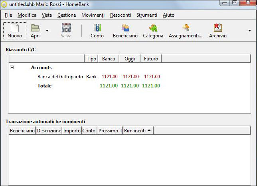
Task: Open the Gestione menu
Action: tap(67, 15)
